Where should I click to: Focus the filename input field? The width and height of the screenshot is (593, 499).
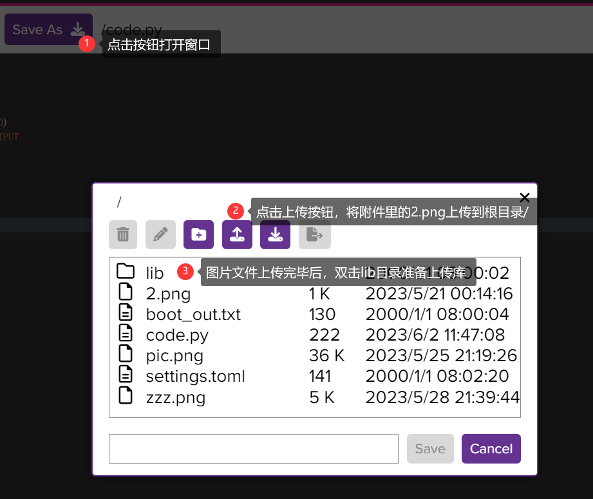point(254,449)
